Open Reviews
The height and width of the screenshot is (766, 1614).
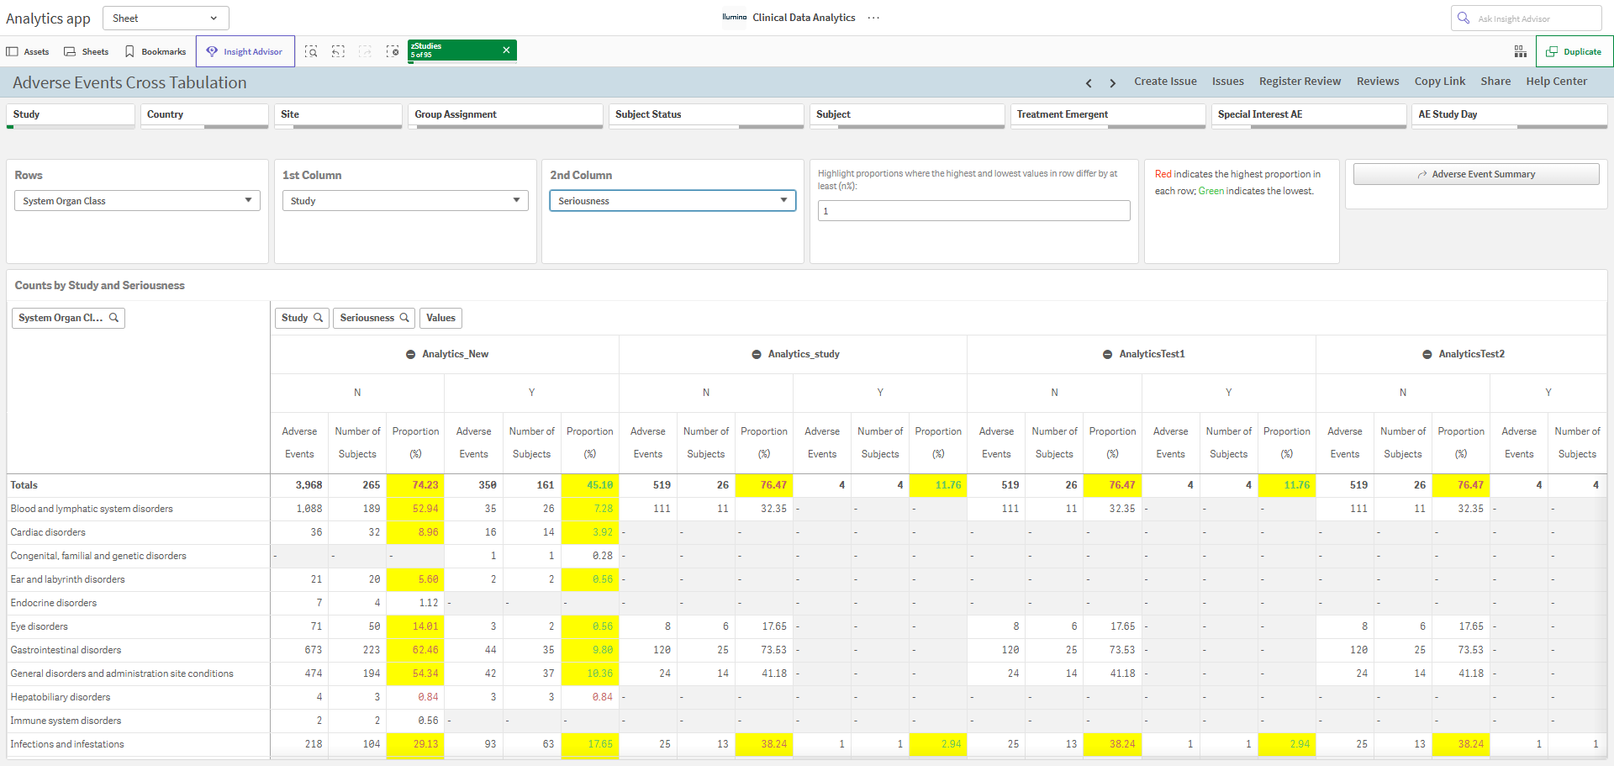pos(1378,82)
